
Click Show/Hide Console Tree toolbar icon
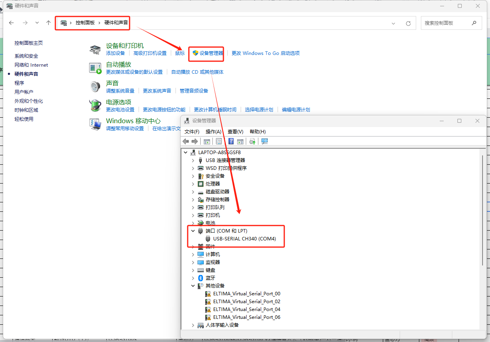(207, 141)
